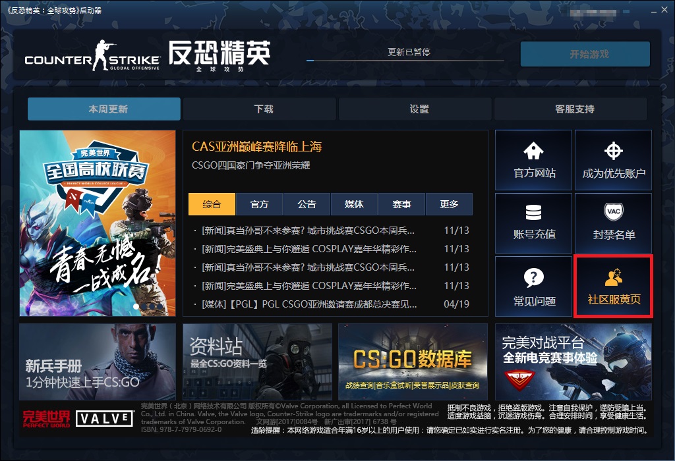This screenshot has width=675, height=461.
Task: Open 封禁名单 VAC shield tile
Action: [x=613, y=223]
